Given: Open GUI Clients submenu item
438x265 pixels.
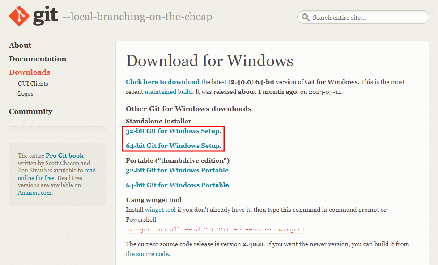Looking at the screenshot, I should tap(33, 84).
